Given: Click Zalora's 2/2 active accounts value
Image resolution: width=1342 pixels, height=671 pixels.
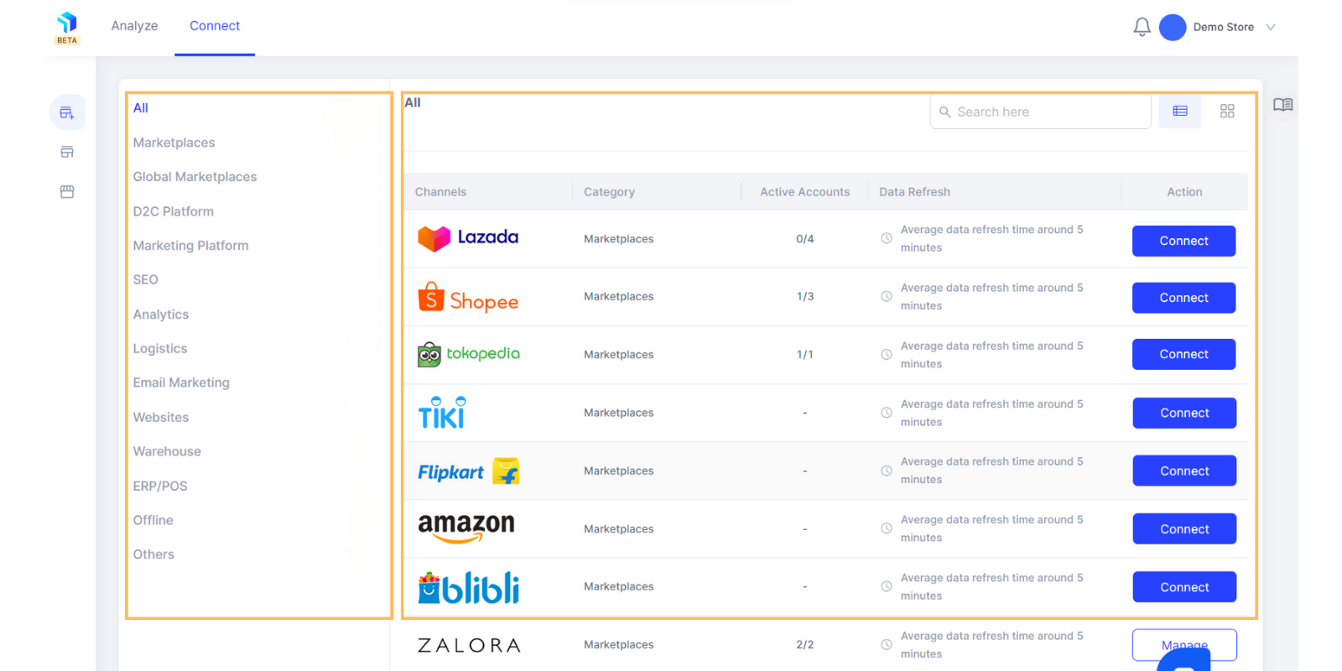Looking at the screenshot, I should pyautogui.click(x=804, y=645).
